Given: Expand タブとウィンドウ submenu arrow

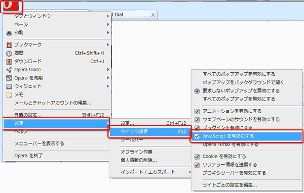Looking at the screenshot, I should click(108, 16).
